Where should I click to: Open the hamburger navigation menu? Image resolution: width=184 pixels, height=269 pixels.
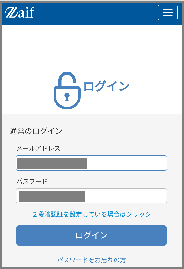pos(168,13)
